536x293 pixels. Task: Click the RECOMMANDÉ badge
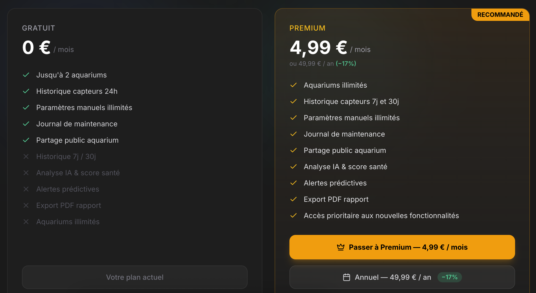point(500,15)
